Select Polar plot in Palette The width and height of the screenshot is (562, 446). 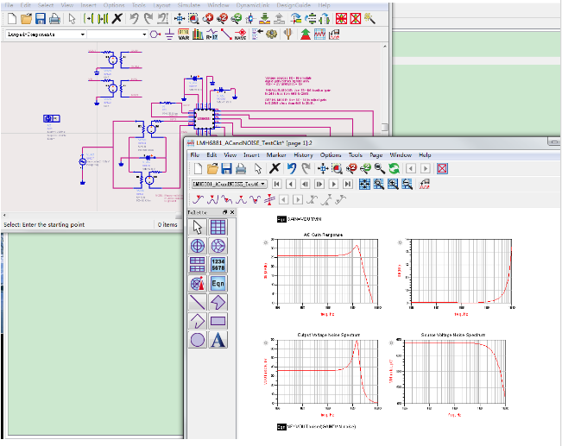point(198,246)
